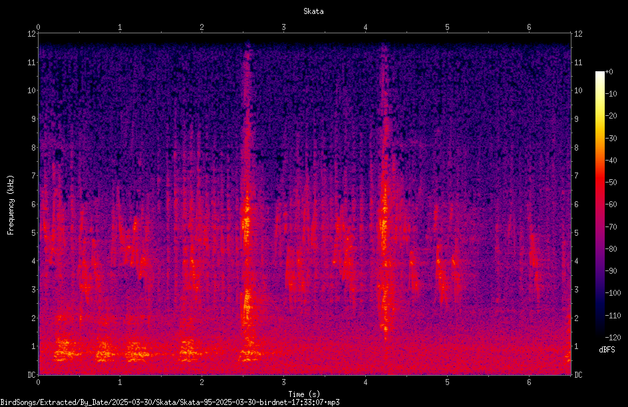Click "9" on the right frequency axis
The width and height of the screenshot is (628, 407).
[576, 119]
